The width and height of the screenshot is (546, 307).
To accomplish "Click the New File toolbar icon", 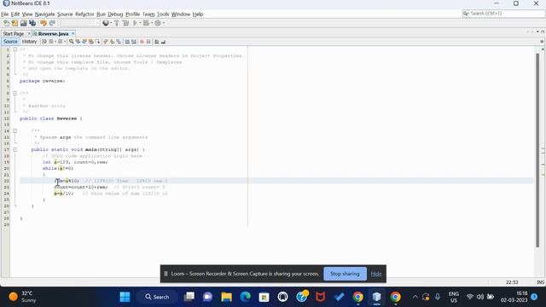I will 6,23.
